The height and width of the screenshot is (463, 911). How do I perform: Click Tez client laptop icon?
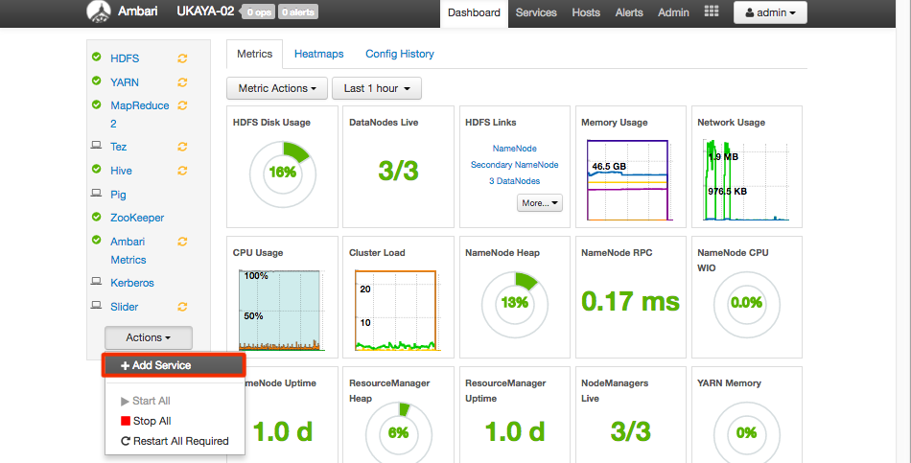click(x=97, y=146)
